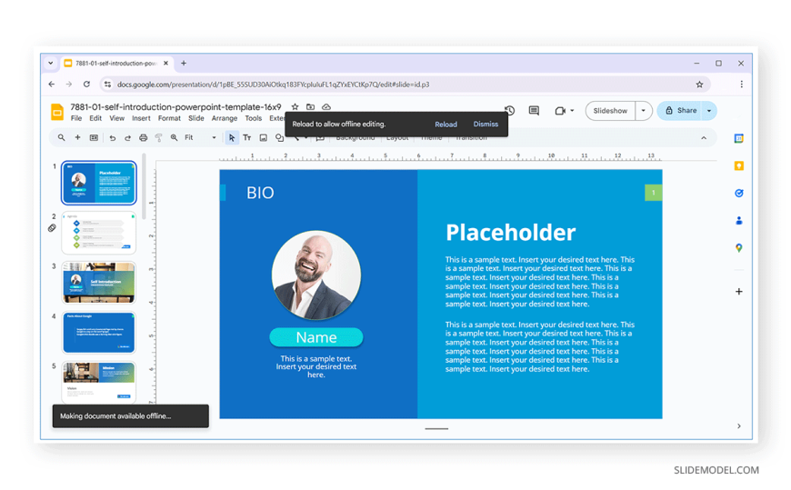Screen dimensions: 791x490
Task: Start the Slideshow
Action: coord(610,111)
